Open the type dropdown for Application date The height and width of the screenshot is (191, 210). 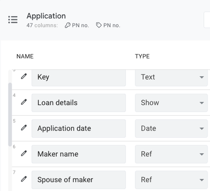coord(171,128)
